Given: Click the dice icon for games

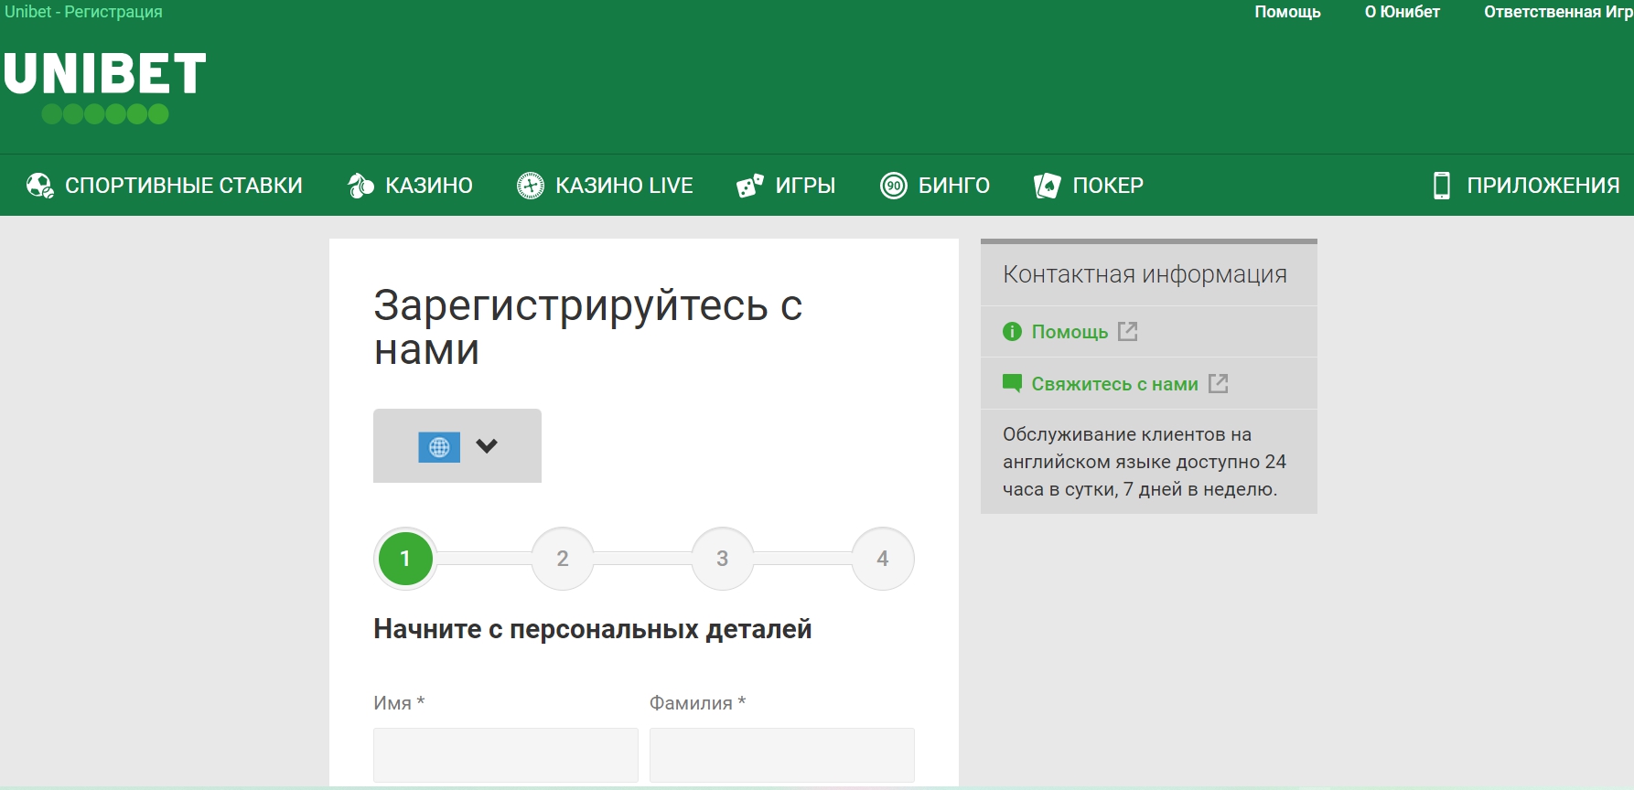Looking at the screenshot, I should [x=750, y=186].
